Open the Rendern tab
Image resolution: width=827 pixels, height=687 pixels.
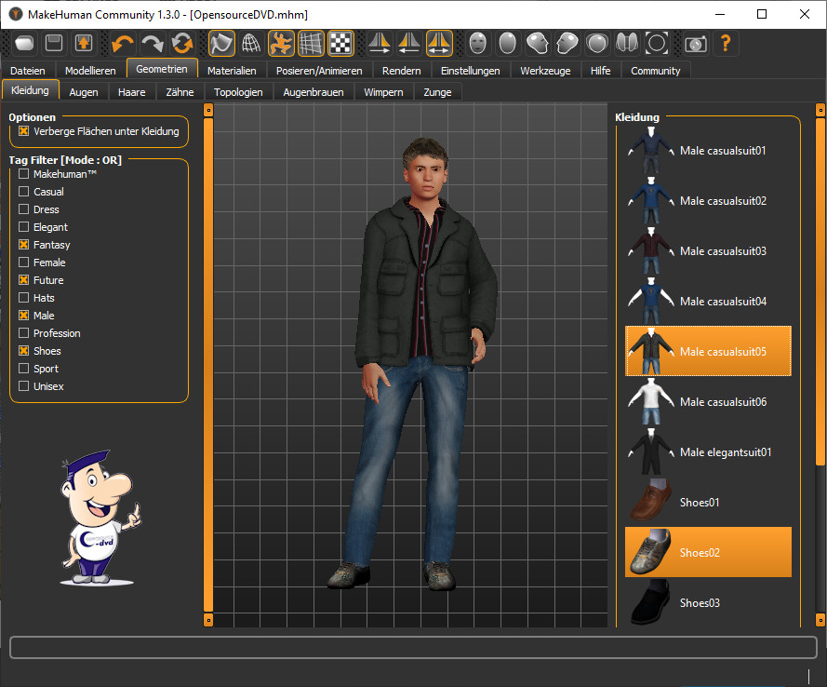coord(401,71)
